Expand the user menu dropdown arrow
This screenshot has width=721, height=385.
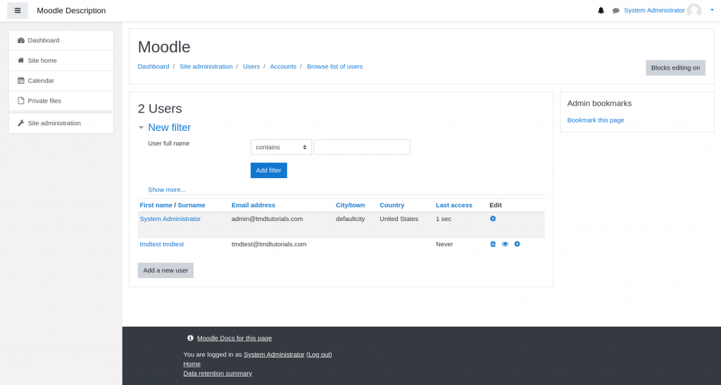(712, 10)
